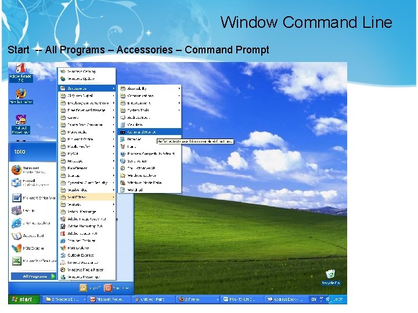418x313 pixels.
Task: Click the Log Off button
Action: (x=90, y=288)
